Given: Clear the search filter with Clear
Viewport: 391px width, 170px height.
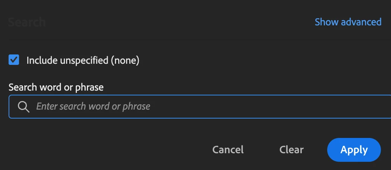Looking at the screenshot, I should point(291,150).
